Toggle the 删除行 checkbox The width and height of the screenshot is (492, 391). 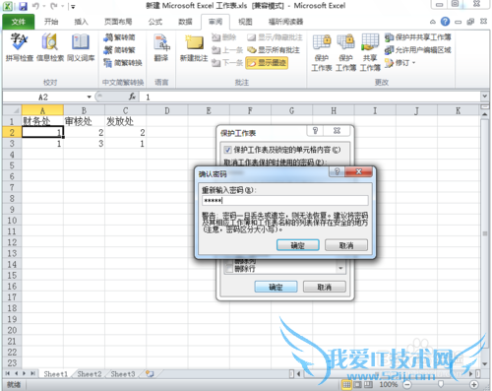(229, 269)
